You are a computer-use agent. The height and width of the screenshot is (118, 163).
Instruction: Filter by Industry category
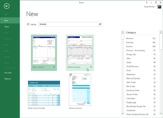(x=141, y=42)
